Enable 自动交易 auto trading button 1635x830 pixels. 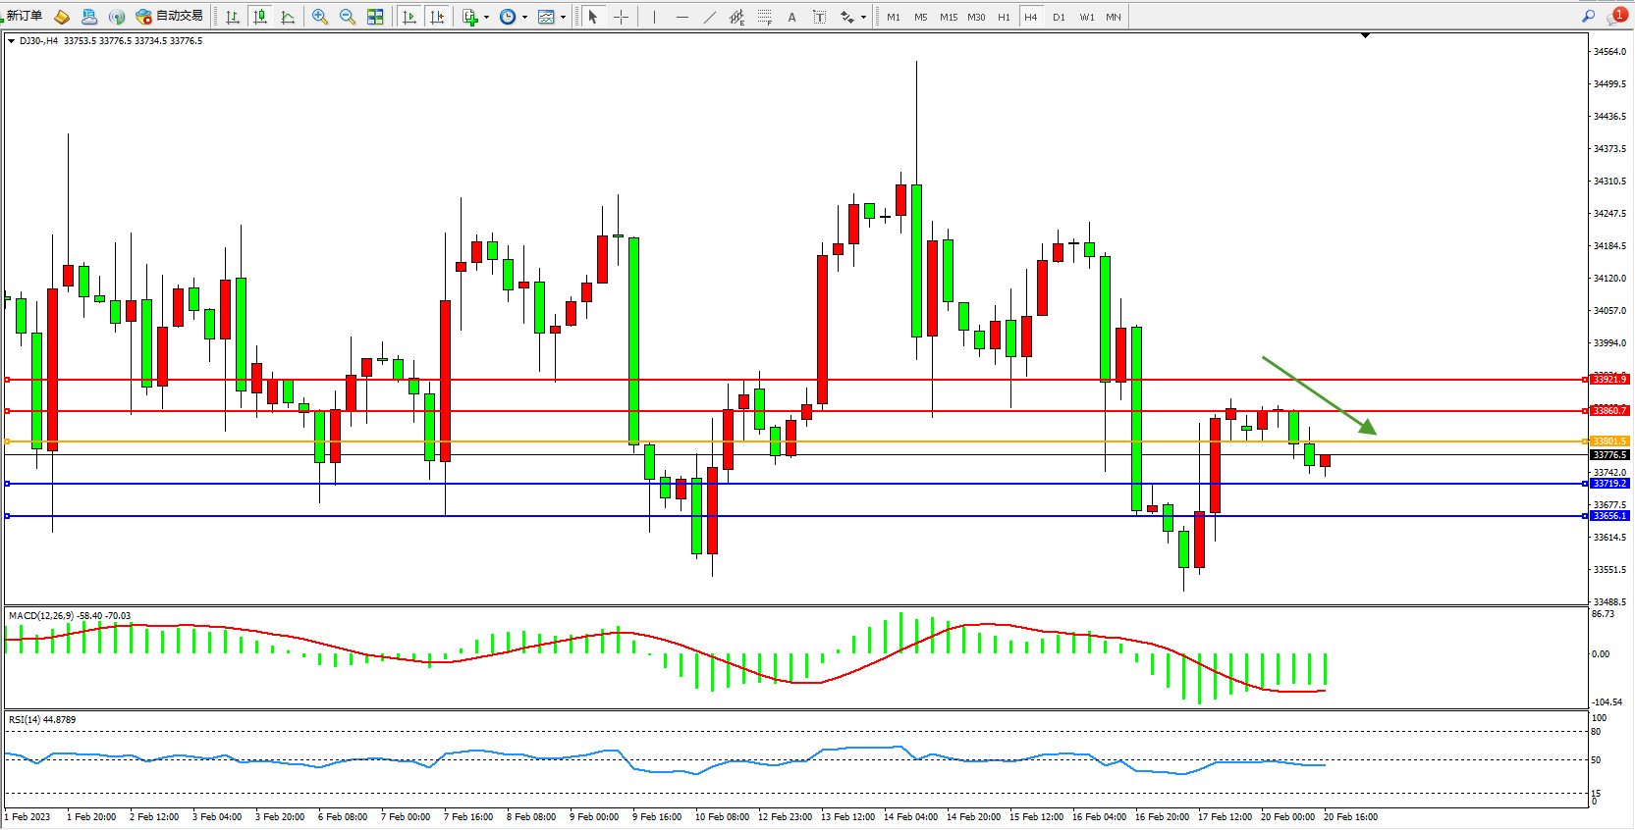170,16
